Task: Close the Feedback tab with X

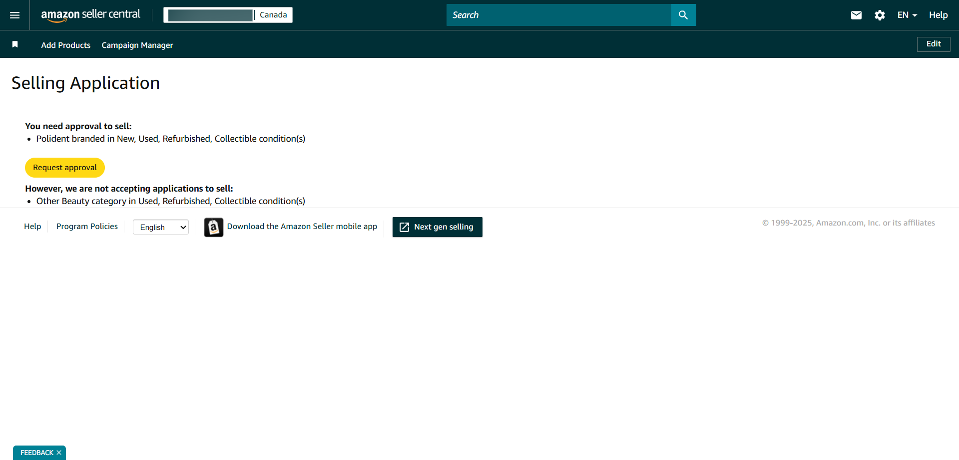Action: tap(59, 453)
